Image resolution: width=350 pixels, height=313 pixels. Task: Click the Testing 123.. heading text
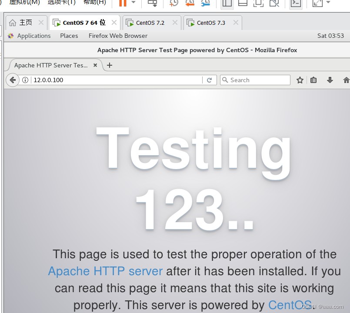tap(194, 179)
